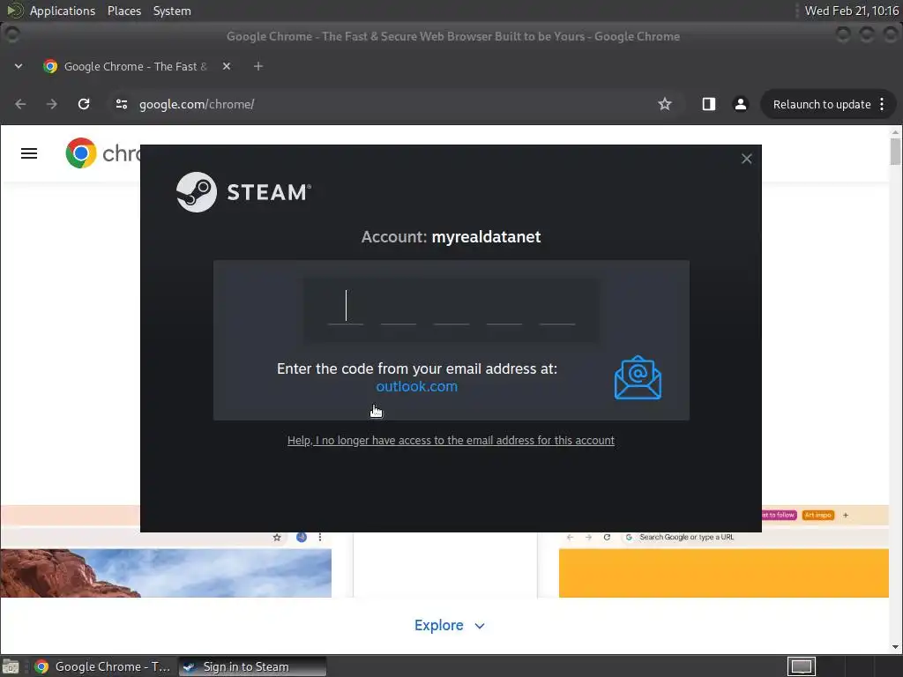The height and width of the screenshot is (677, 903).
Task: Switch to Google Chrome taskbar item
Action: pos(104,666)
